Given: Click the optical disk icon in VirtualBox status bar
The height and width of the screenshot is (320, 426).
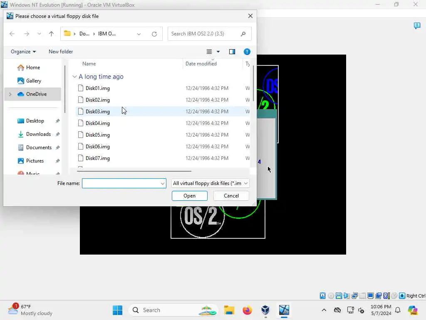Looking at the screenshot, I should [331, 295].
